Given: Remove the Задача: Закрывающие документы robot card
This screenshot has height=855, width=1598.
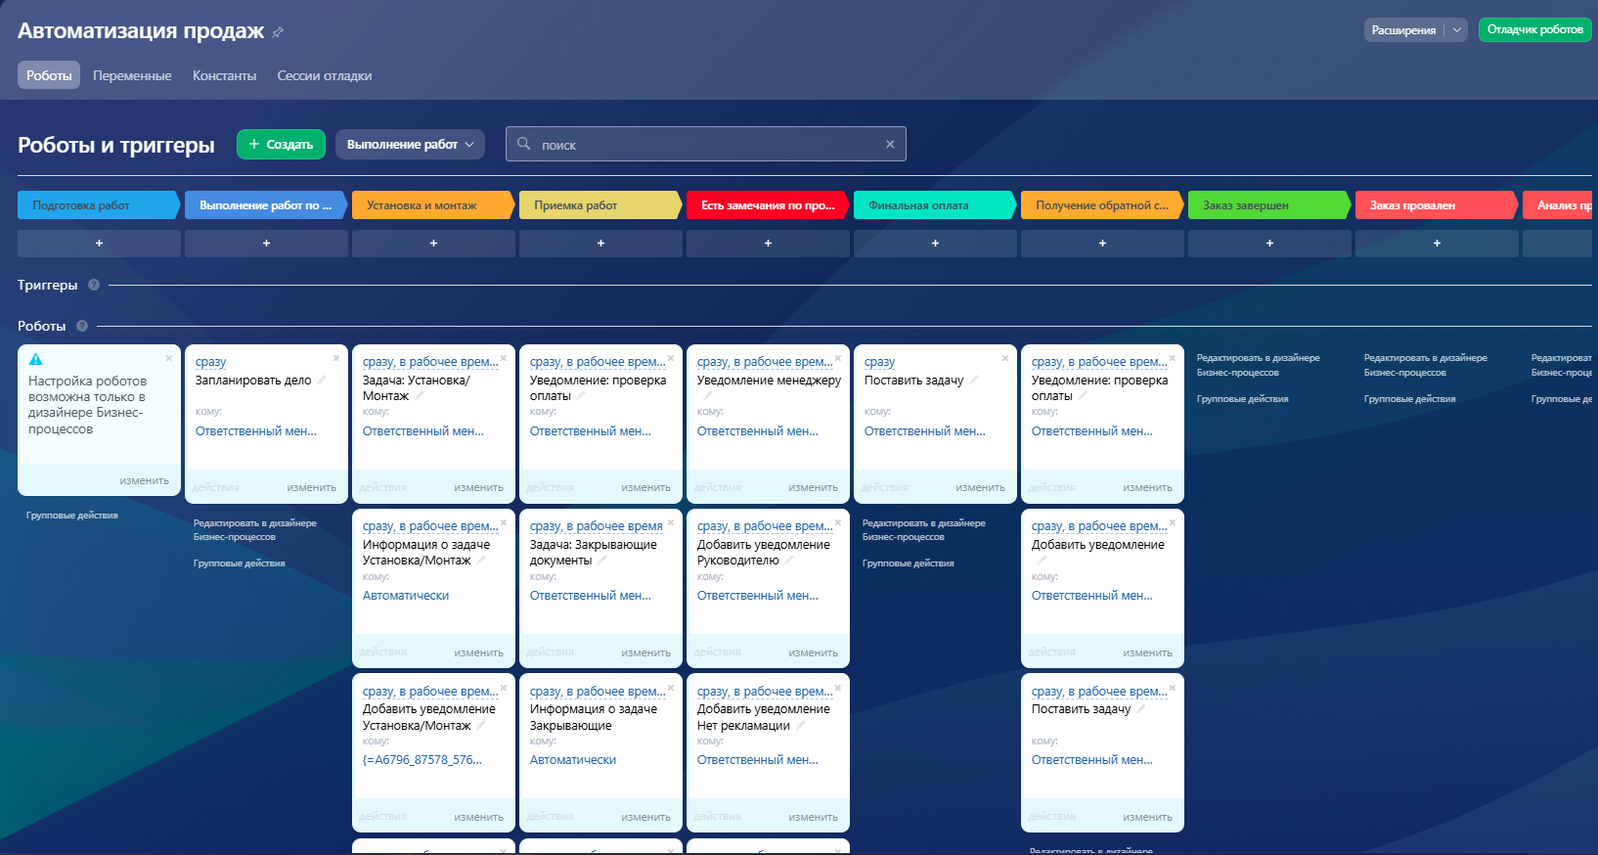Looking at the screenshot, I should 671,522.
